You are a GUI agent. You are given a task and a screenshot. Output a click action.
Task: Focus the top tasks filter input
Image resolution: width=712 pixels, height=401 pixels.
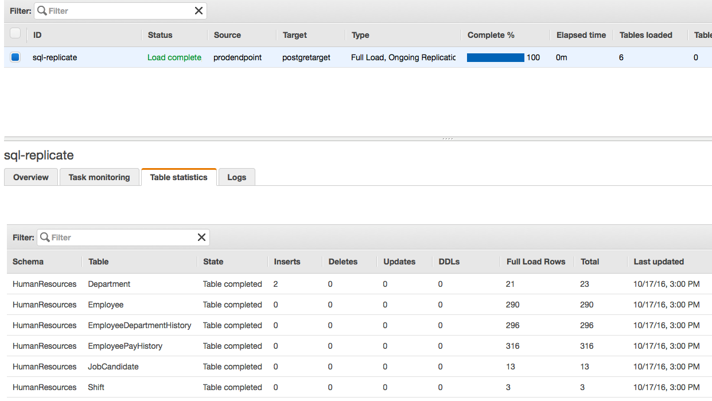(x=120, y=11)
